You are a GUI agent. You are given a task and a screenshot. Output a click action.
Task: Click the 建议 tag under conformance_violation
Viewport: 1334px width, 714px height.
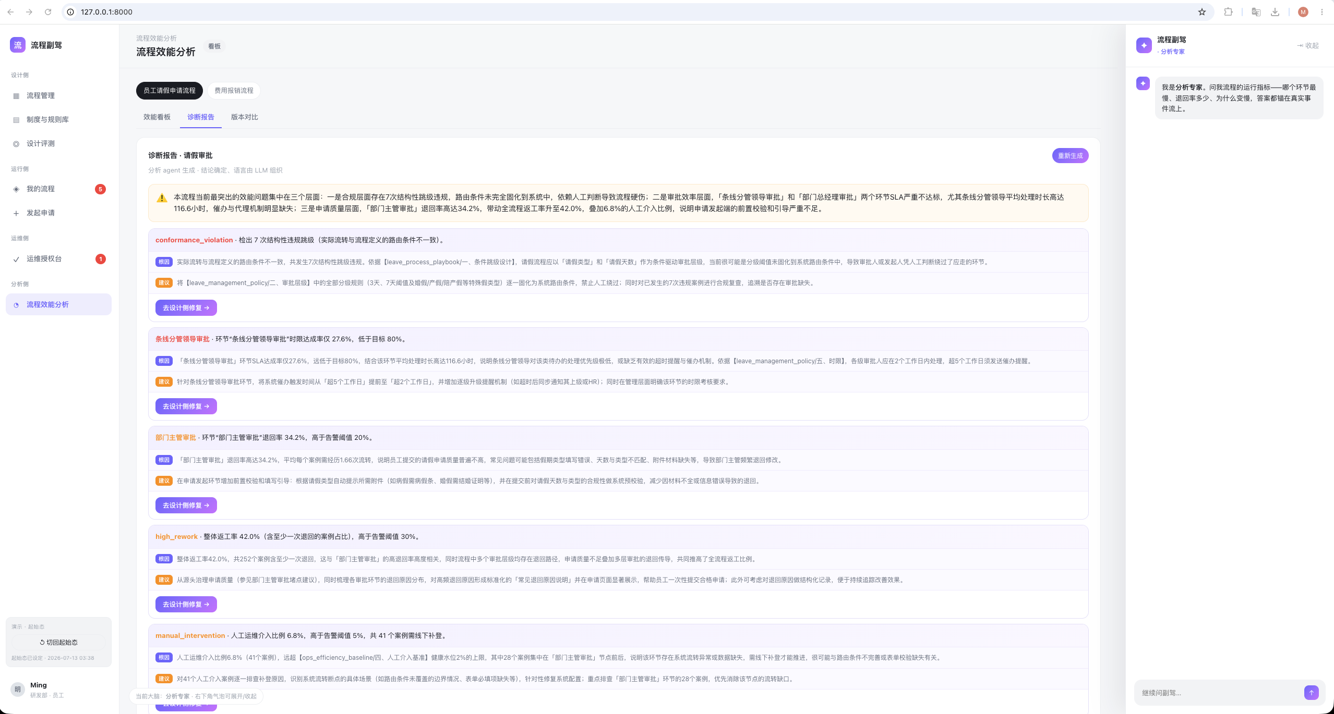(x=164, y=283)
